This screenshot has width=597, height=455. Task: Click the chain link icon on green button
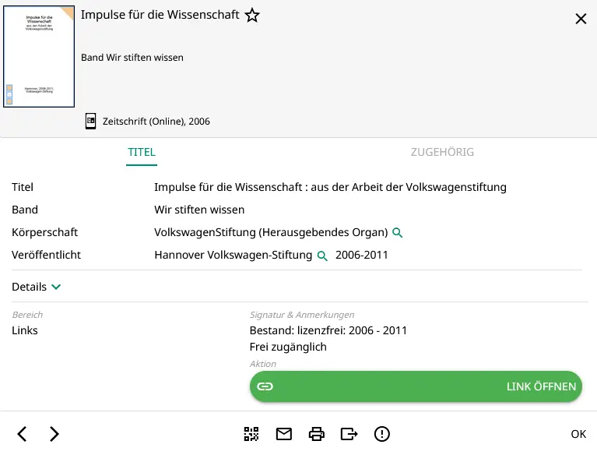(x=265, y=386)
